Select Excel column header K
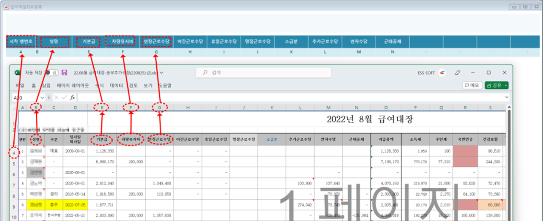The width and height of the screenshot is (543, 221). tap(272, 108)
